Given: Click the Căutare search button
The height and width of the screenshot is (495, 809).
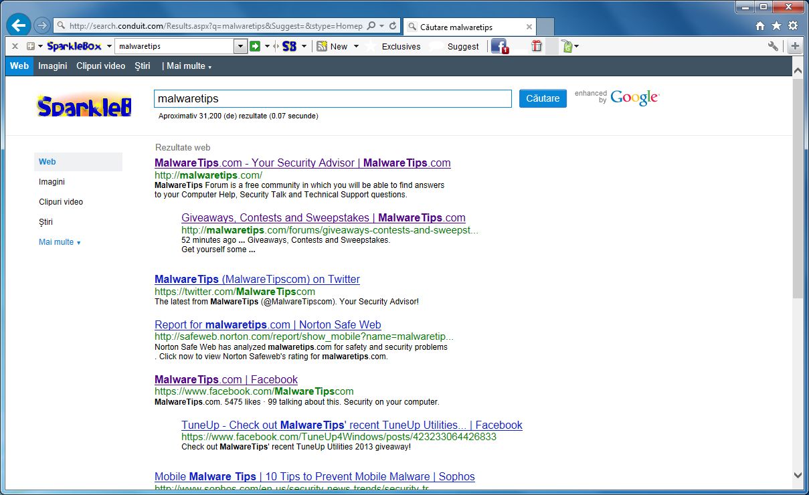Looking at the screenshot, I should (543, 98).
